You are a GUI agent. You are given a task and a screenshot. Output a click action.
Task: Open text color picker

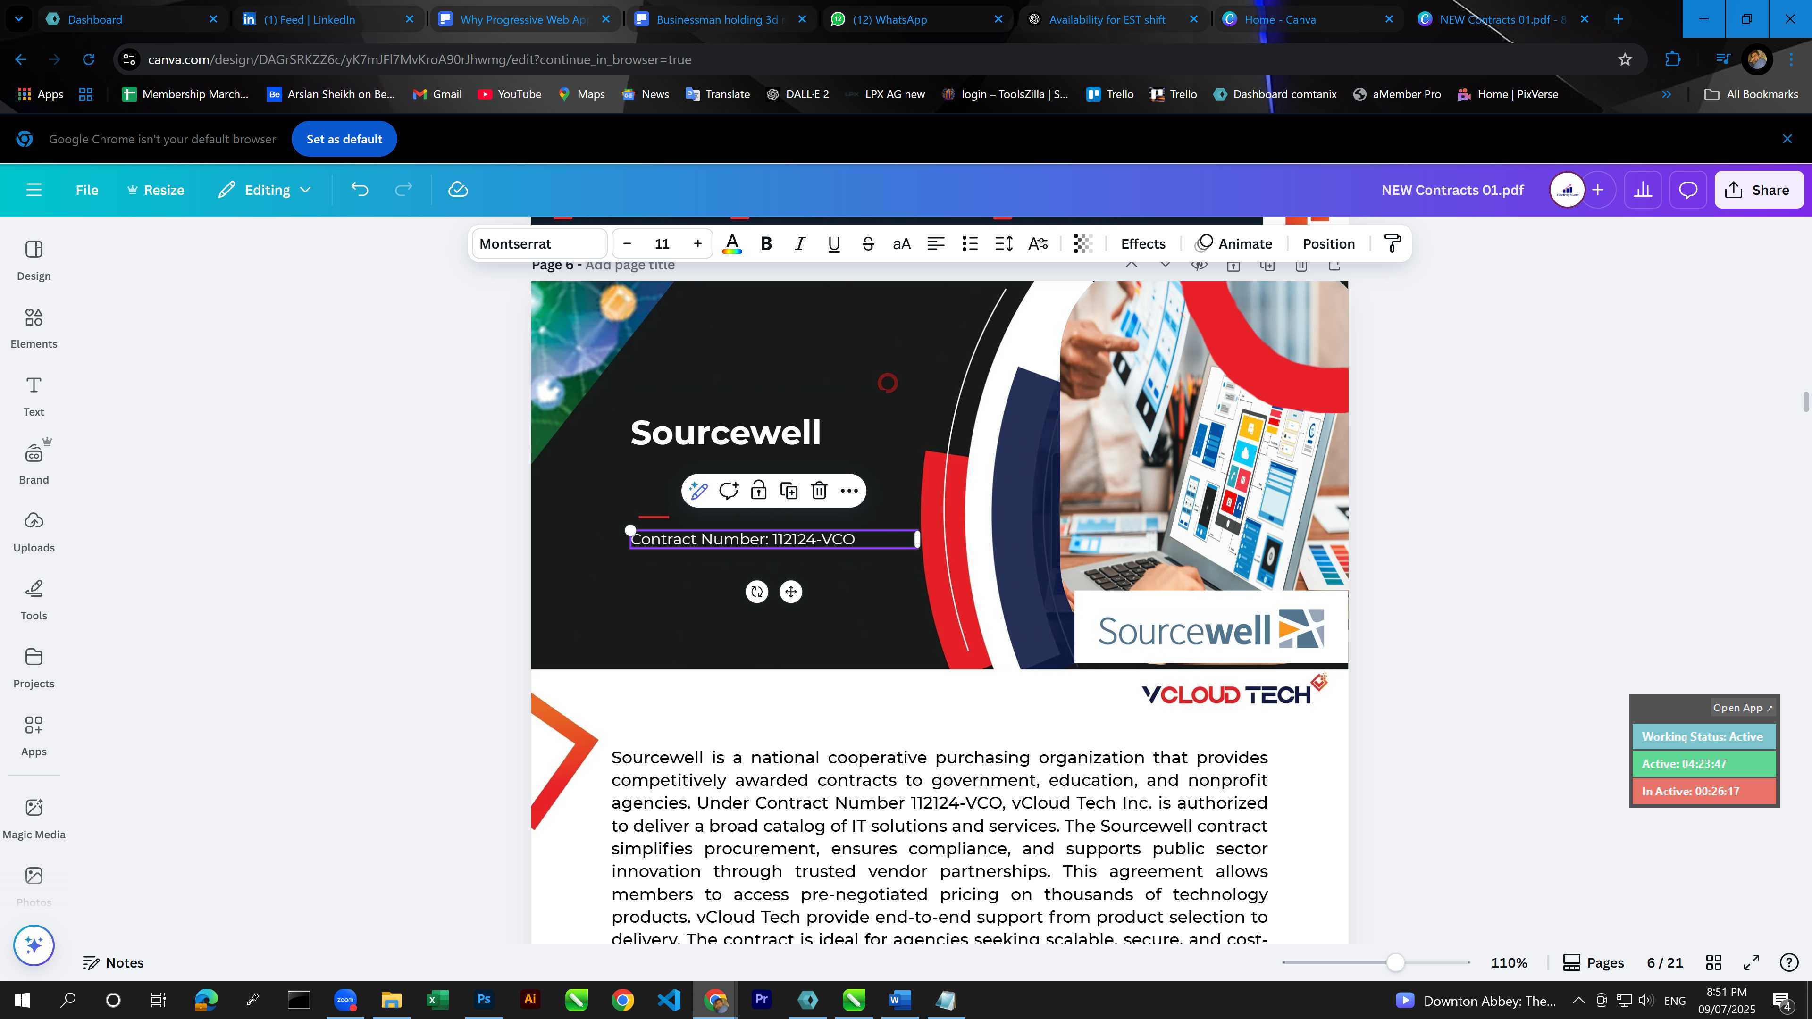point(731,244)
